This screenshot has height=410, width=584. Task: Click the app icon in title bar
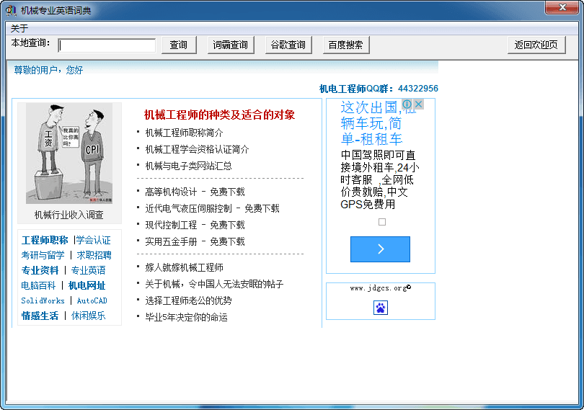coord(11,10)
